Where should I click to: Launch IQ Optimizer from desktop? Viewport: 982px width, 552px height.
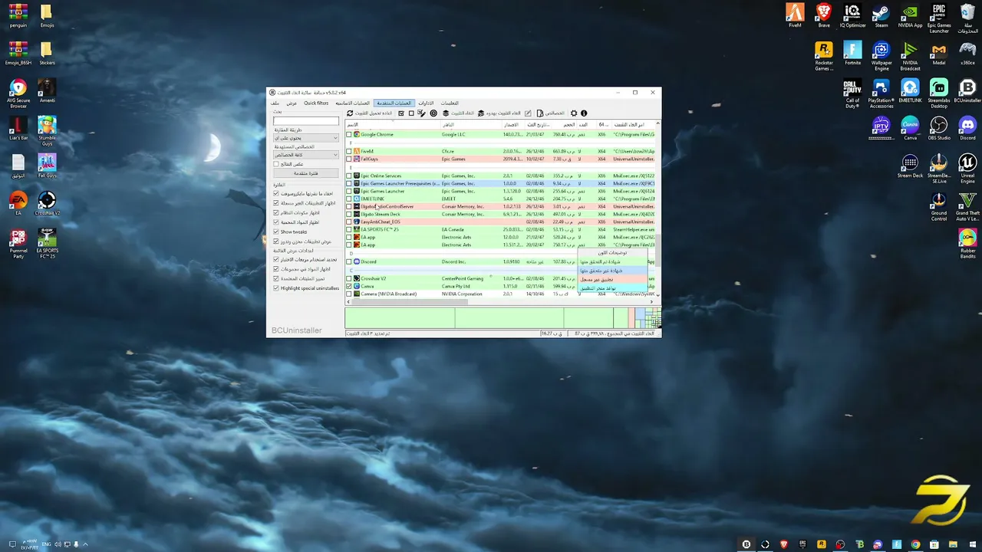[x=852, y=15]
